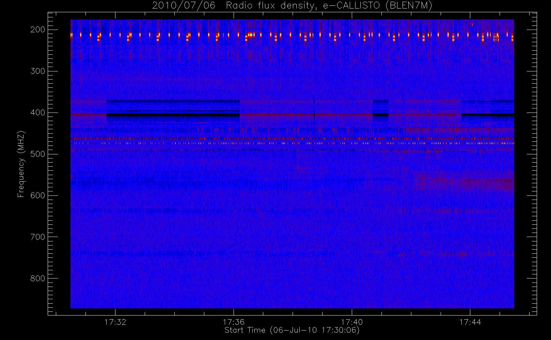Click the plot title "Radio flux density, e-CALLISTO (BLEN7M)"

[x=329, y=6]
